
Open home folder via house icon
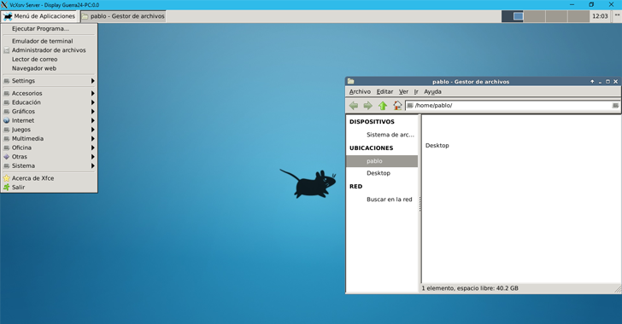[x=397, y=106]
